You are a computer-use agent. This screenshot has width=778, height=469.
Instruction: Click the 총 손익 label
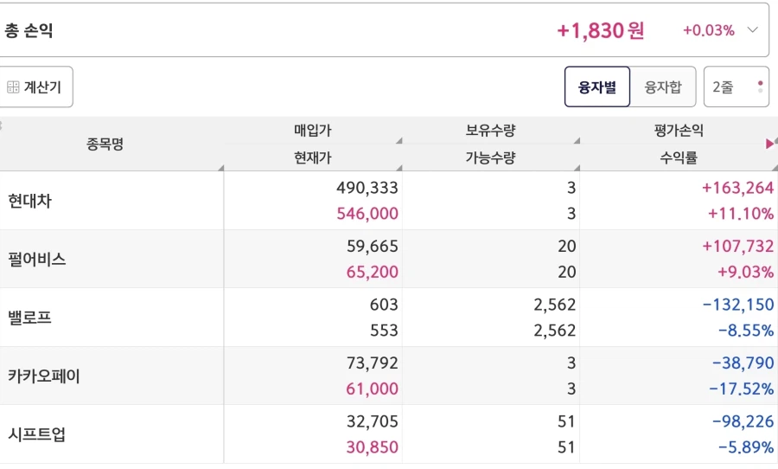pos(29,30)
